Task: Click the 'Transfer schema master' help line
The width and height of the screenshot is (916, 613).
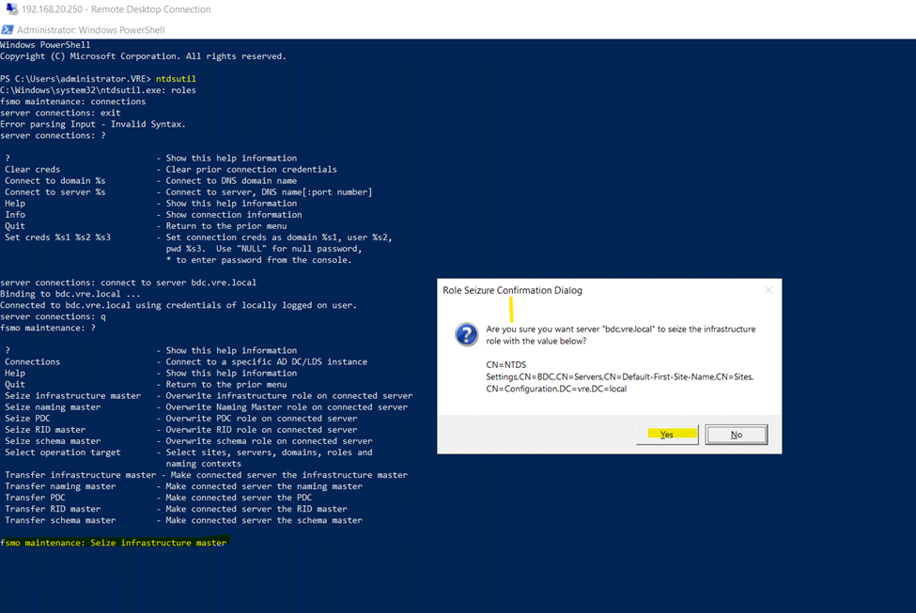Action: tap(183, 520)
